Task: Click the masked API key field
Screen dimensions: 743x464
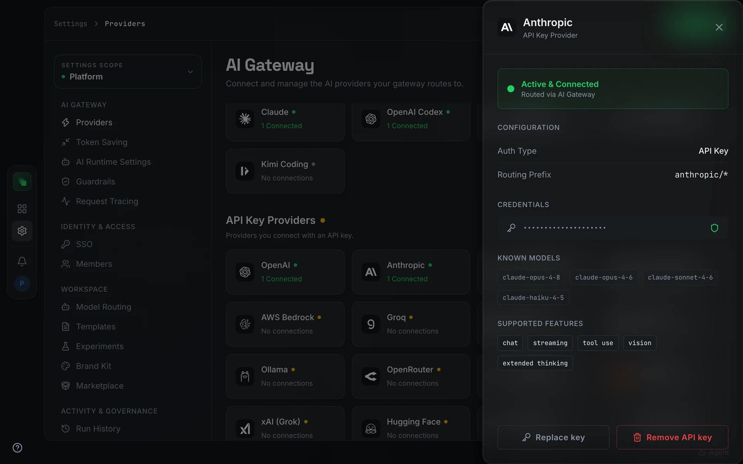Action: point(613,228)
